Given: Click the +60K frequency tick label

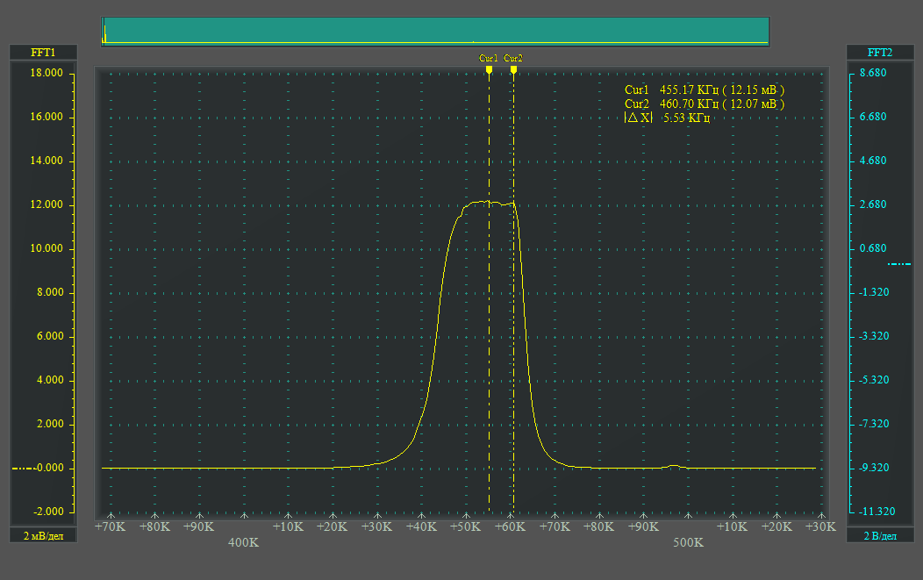Looking at the screenshot, I should click(x=511, y=527).
